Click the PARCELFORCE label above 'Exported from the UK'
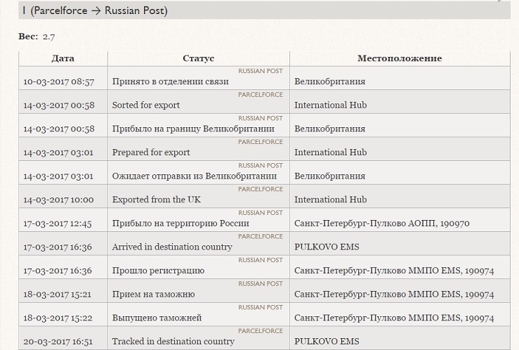The width and height of the screenshot is (519, 350). 261,189
